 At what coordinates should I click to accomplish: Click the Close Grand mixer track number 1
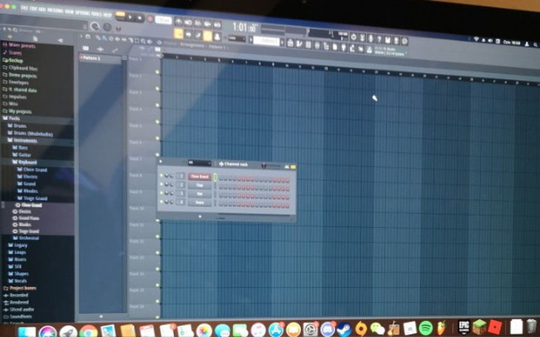coord(180,176)
